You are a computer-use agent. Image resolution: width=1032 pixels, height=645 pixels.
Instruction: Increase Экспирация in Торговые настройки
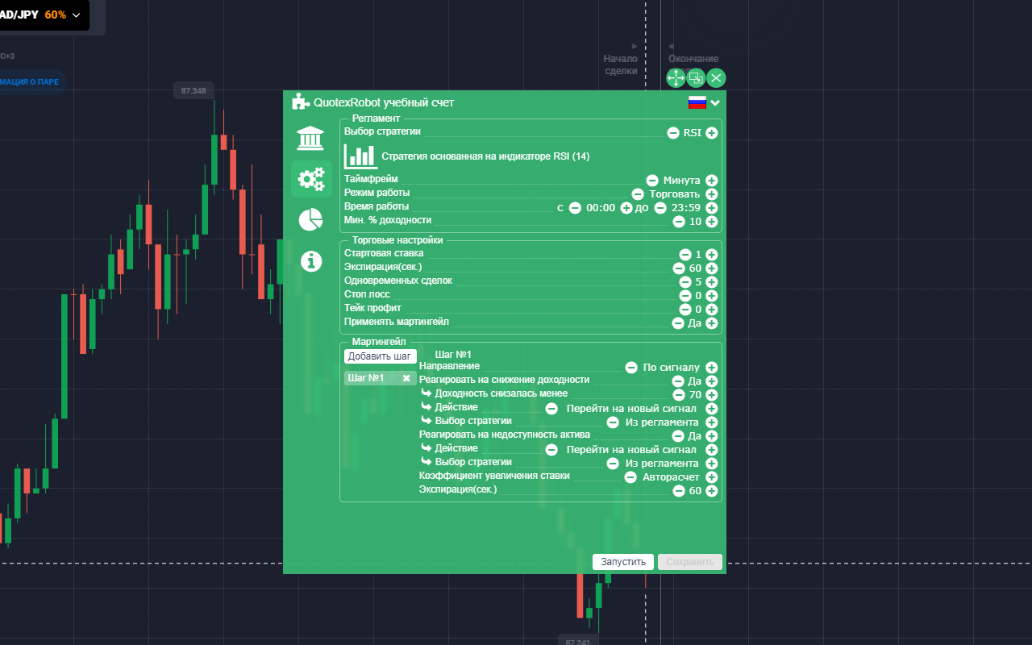pyautogui.click(x=712, y=268)
